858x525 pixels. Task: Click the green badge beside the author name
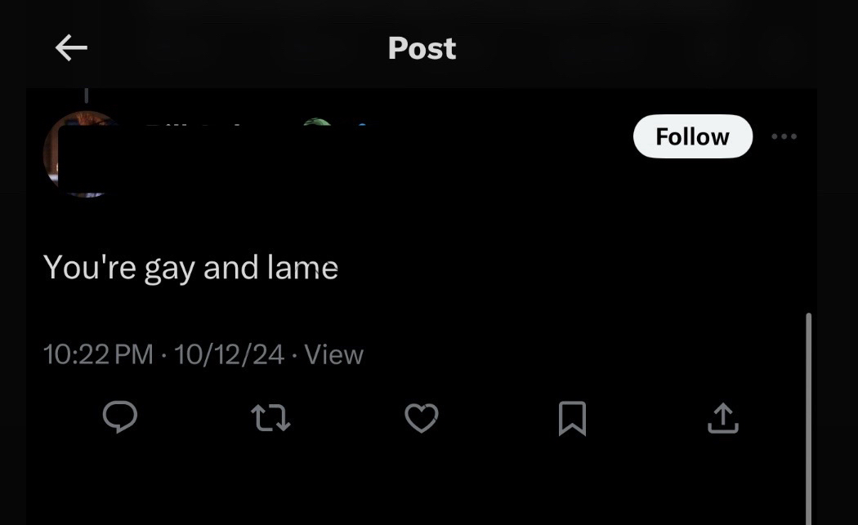point(317,124)
